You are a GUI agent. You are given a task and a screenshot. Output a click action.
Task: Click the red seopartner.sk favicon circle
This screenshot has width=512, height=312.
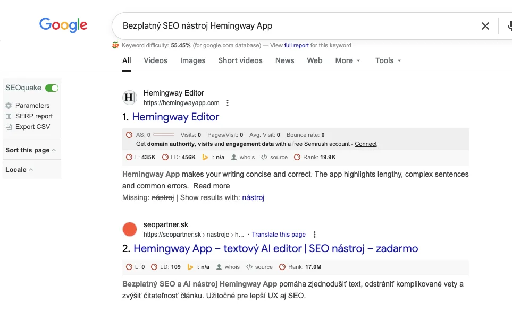click(x=130, y=229)
